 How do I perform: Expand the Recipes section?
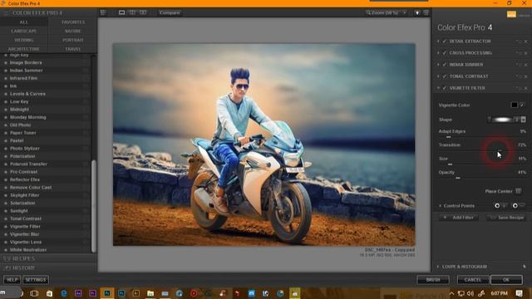click(x=48, y=258)
